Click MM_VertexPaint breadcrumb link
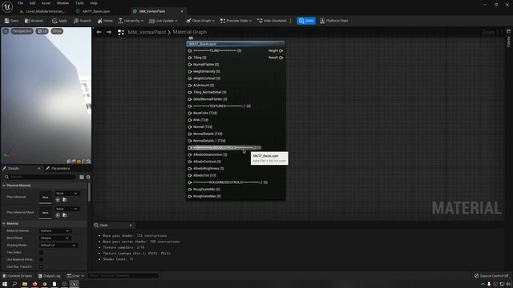This screenshot has width=513, height=288. (x=147, y=32)
